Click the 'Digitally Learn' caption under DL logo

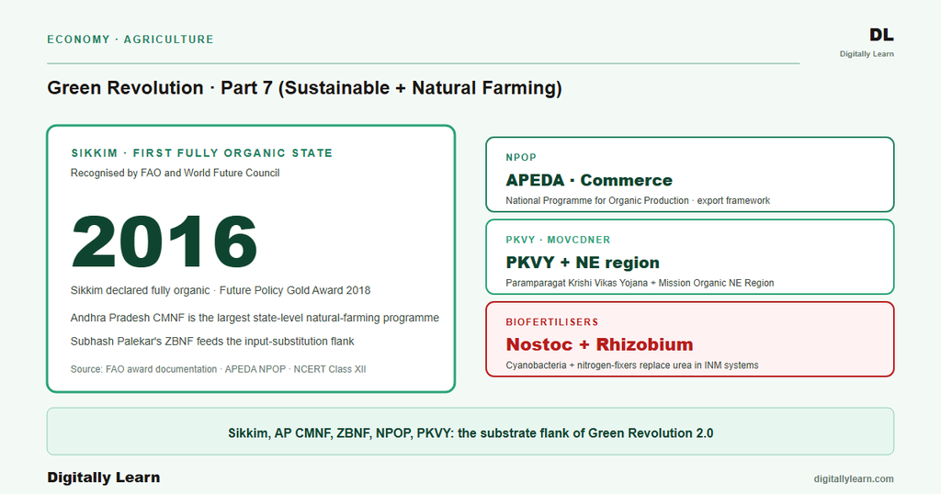click(x=867, y=54)
